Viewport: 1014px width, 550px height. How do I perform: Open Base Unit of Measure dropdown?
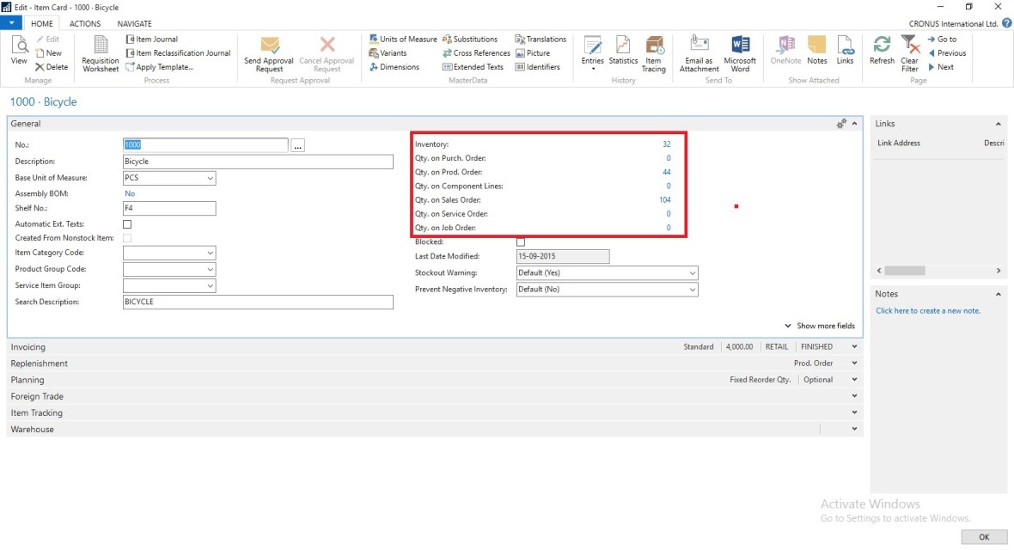coord(210,178)
